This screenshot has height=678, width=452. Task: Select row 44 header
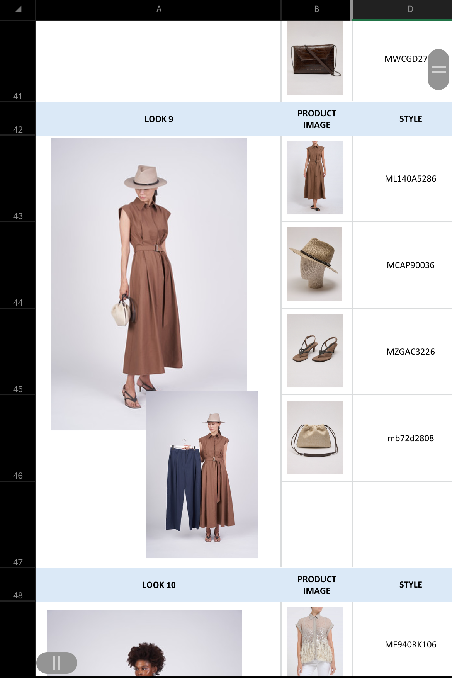(x=18, y=265)
